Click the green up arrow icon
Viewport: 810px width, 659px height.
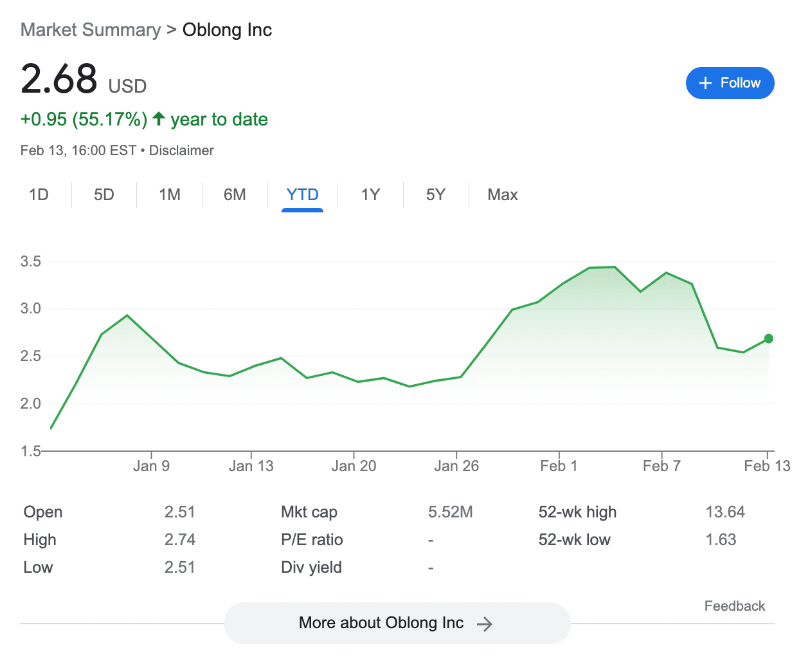(x=159, y=119)
